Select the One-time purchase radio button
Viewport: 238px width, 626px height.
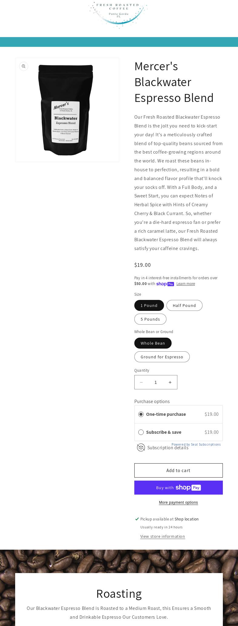[141, 414]
